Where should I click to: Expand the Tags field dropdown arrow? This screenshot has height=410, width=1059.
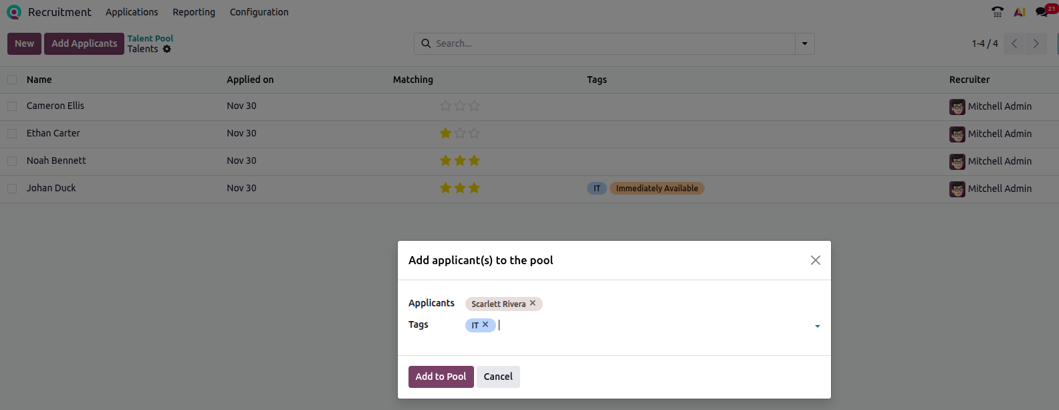coord(817,326)
